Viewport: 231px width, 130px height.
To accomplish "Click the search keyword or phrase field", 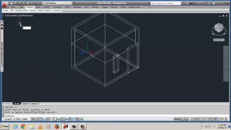I will tap(166, 3).
